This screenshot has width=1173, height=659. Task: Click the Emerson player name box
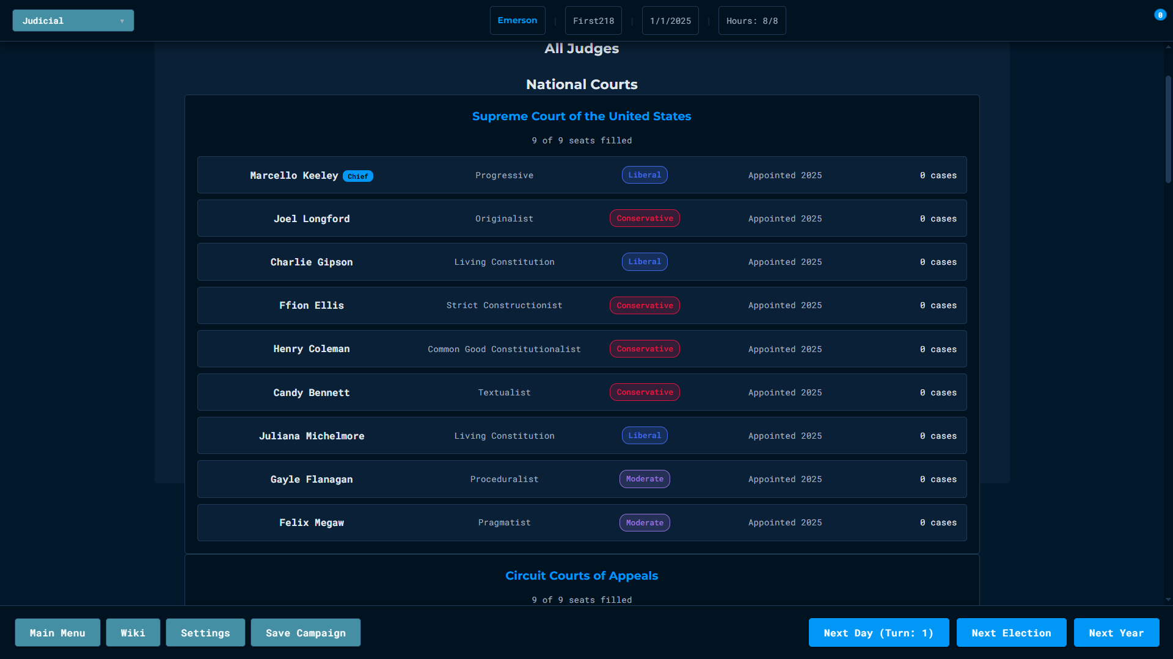coord(517,21)
